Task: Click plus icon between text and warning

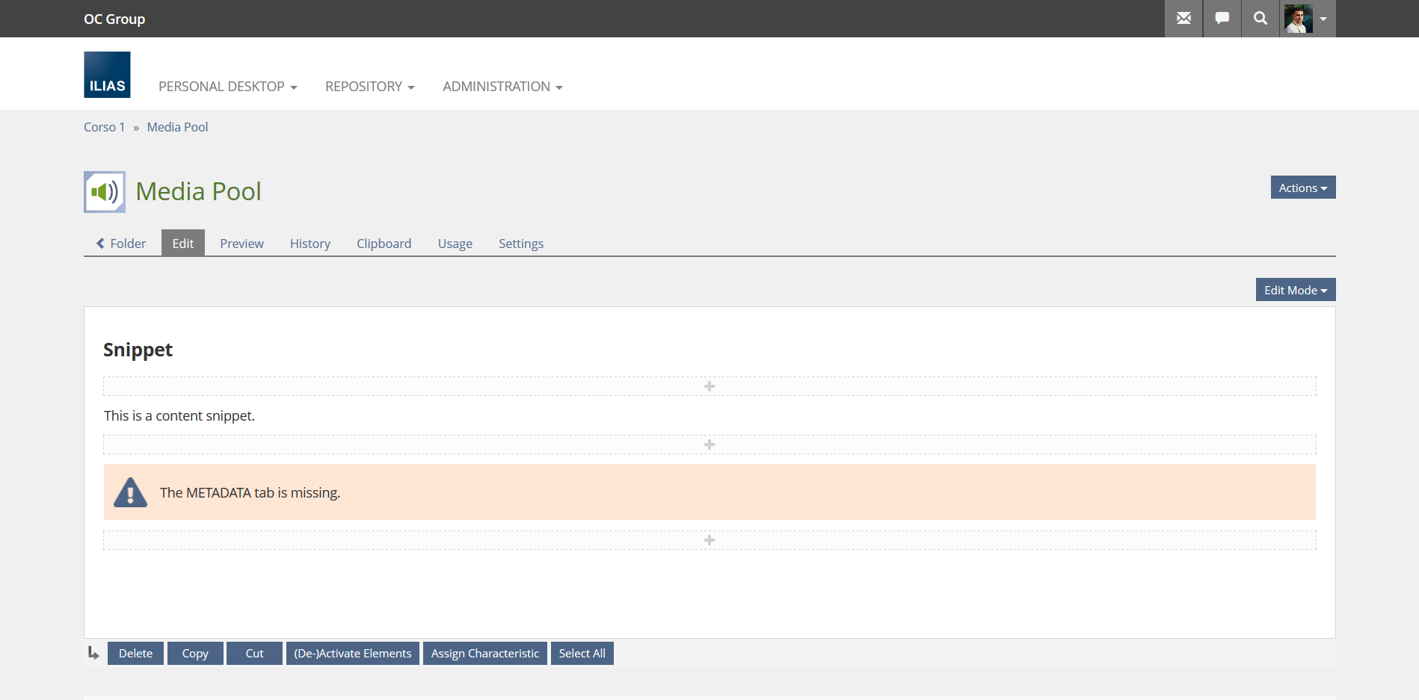Action: coord(709,445)
